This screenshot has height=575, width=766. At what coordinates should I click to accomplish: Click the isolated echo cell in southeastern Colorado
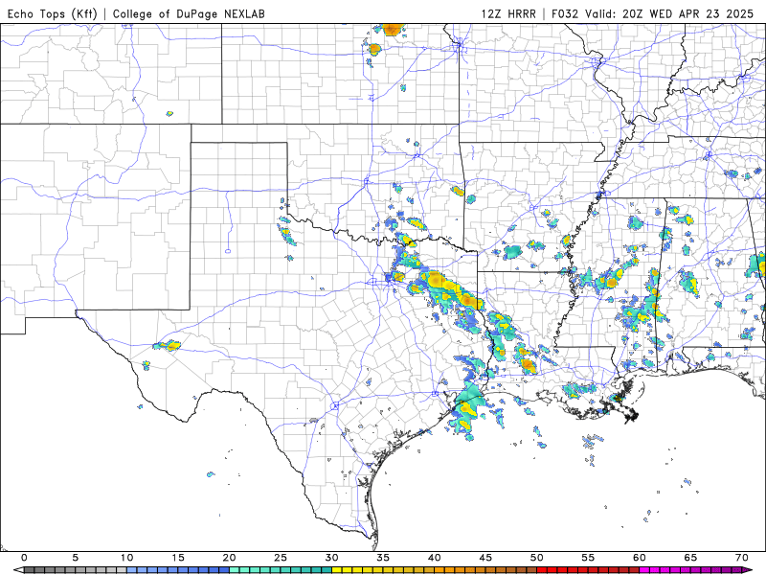[169, 113]
